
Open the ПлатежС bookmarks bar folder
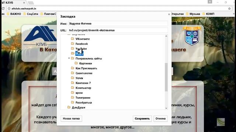coord(48,14)
